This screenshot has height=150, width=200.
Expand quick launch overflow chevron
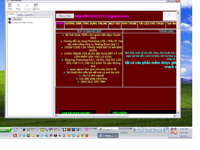coord(95,128)
